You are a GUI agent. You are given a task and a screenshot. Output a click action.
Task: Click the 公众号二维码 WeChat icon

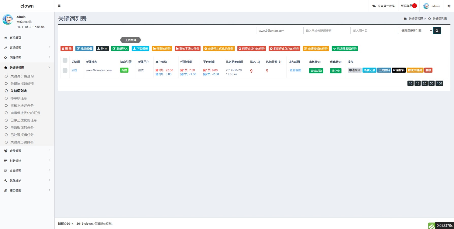(374, 6)
